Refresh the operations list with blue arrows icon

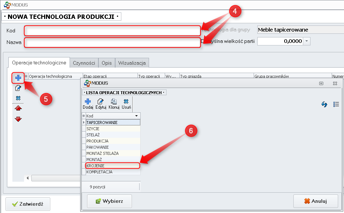click(x=324, y=104)
